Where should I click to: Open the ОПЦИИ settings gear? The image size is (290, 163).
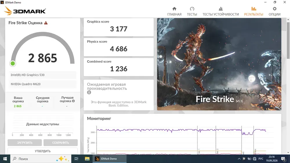(274, 11)
